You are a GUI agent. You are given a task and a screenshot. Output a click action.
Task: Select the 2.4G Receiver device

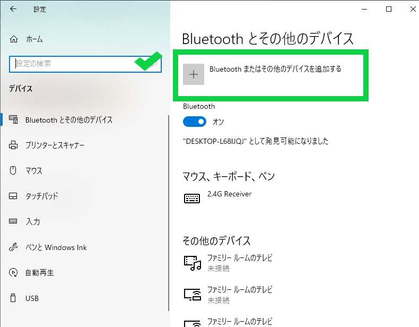pyautogui.click(x=229, y=194)
